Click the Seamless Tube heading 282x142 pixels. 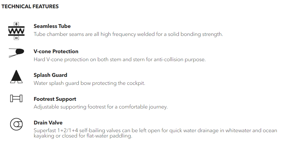pyautogui.click(x=52, y=26)
